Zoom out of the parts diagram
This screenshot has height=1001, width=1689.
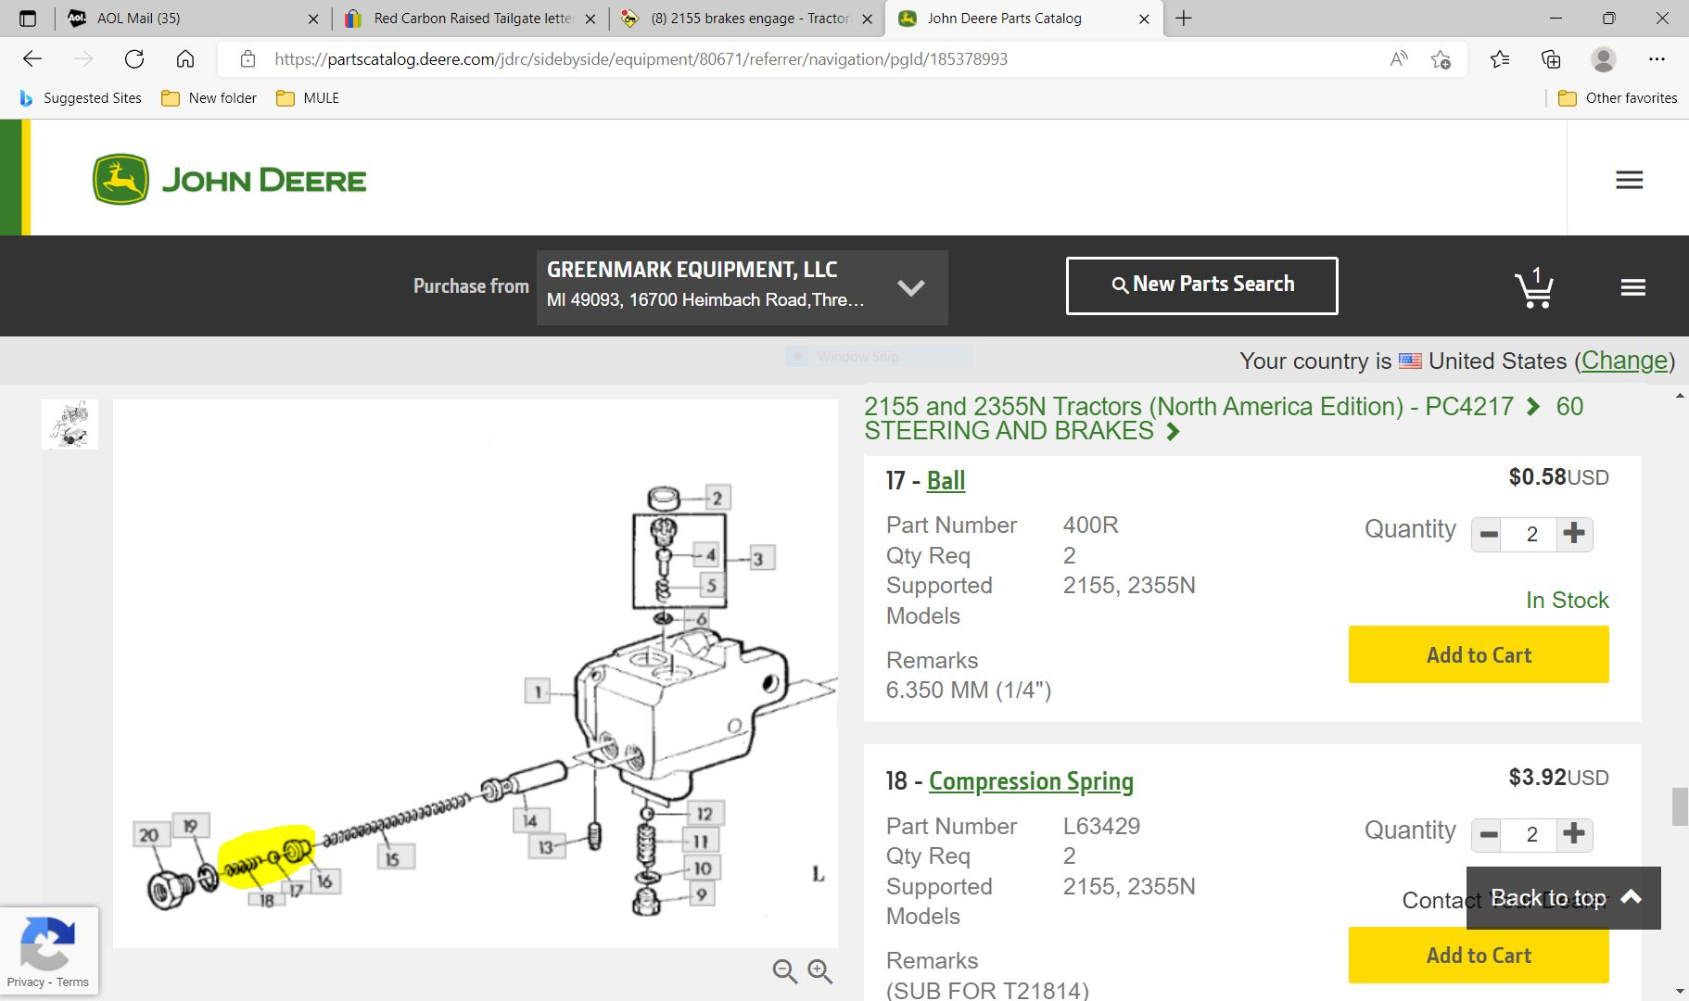pyautogui.click(x=785, y=970)
